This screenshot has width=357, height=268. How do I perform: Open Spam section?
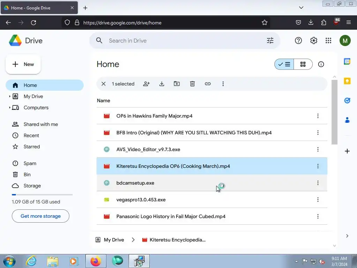30,163
